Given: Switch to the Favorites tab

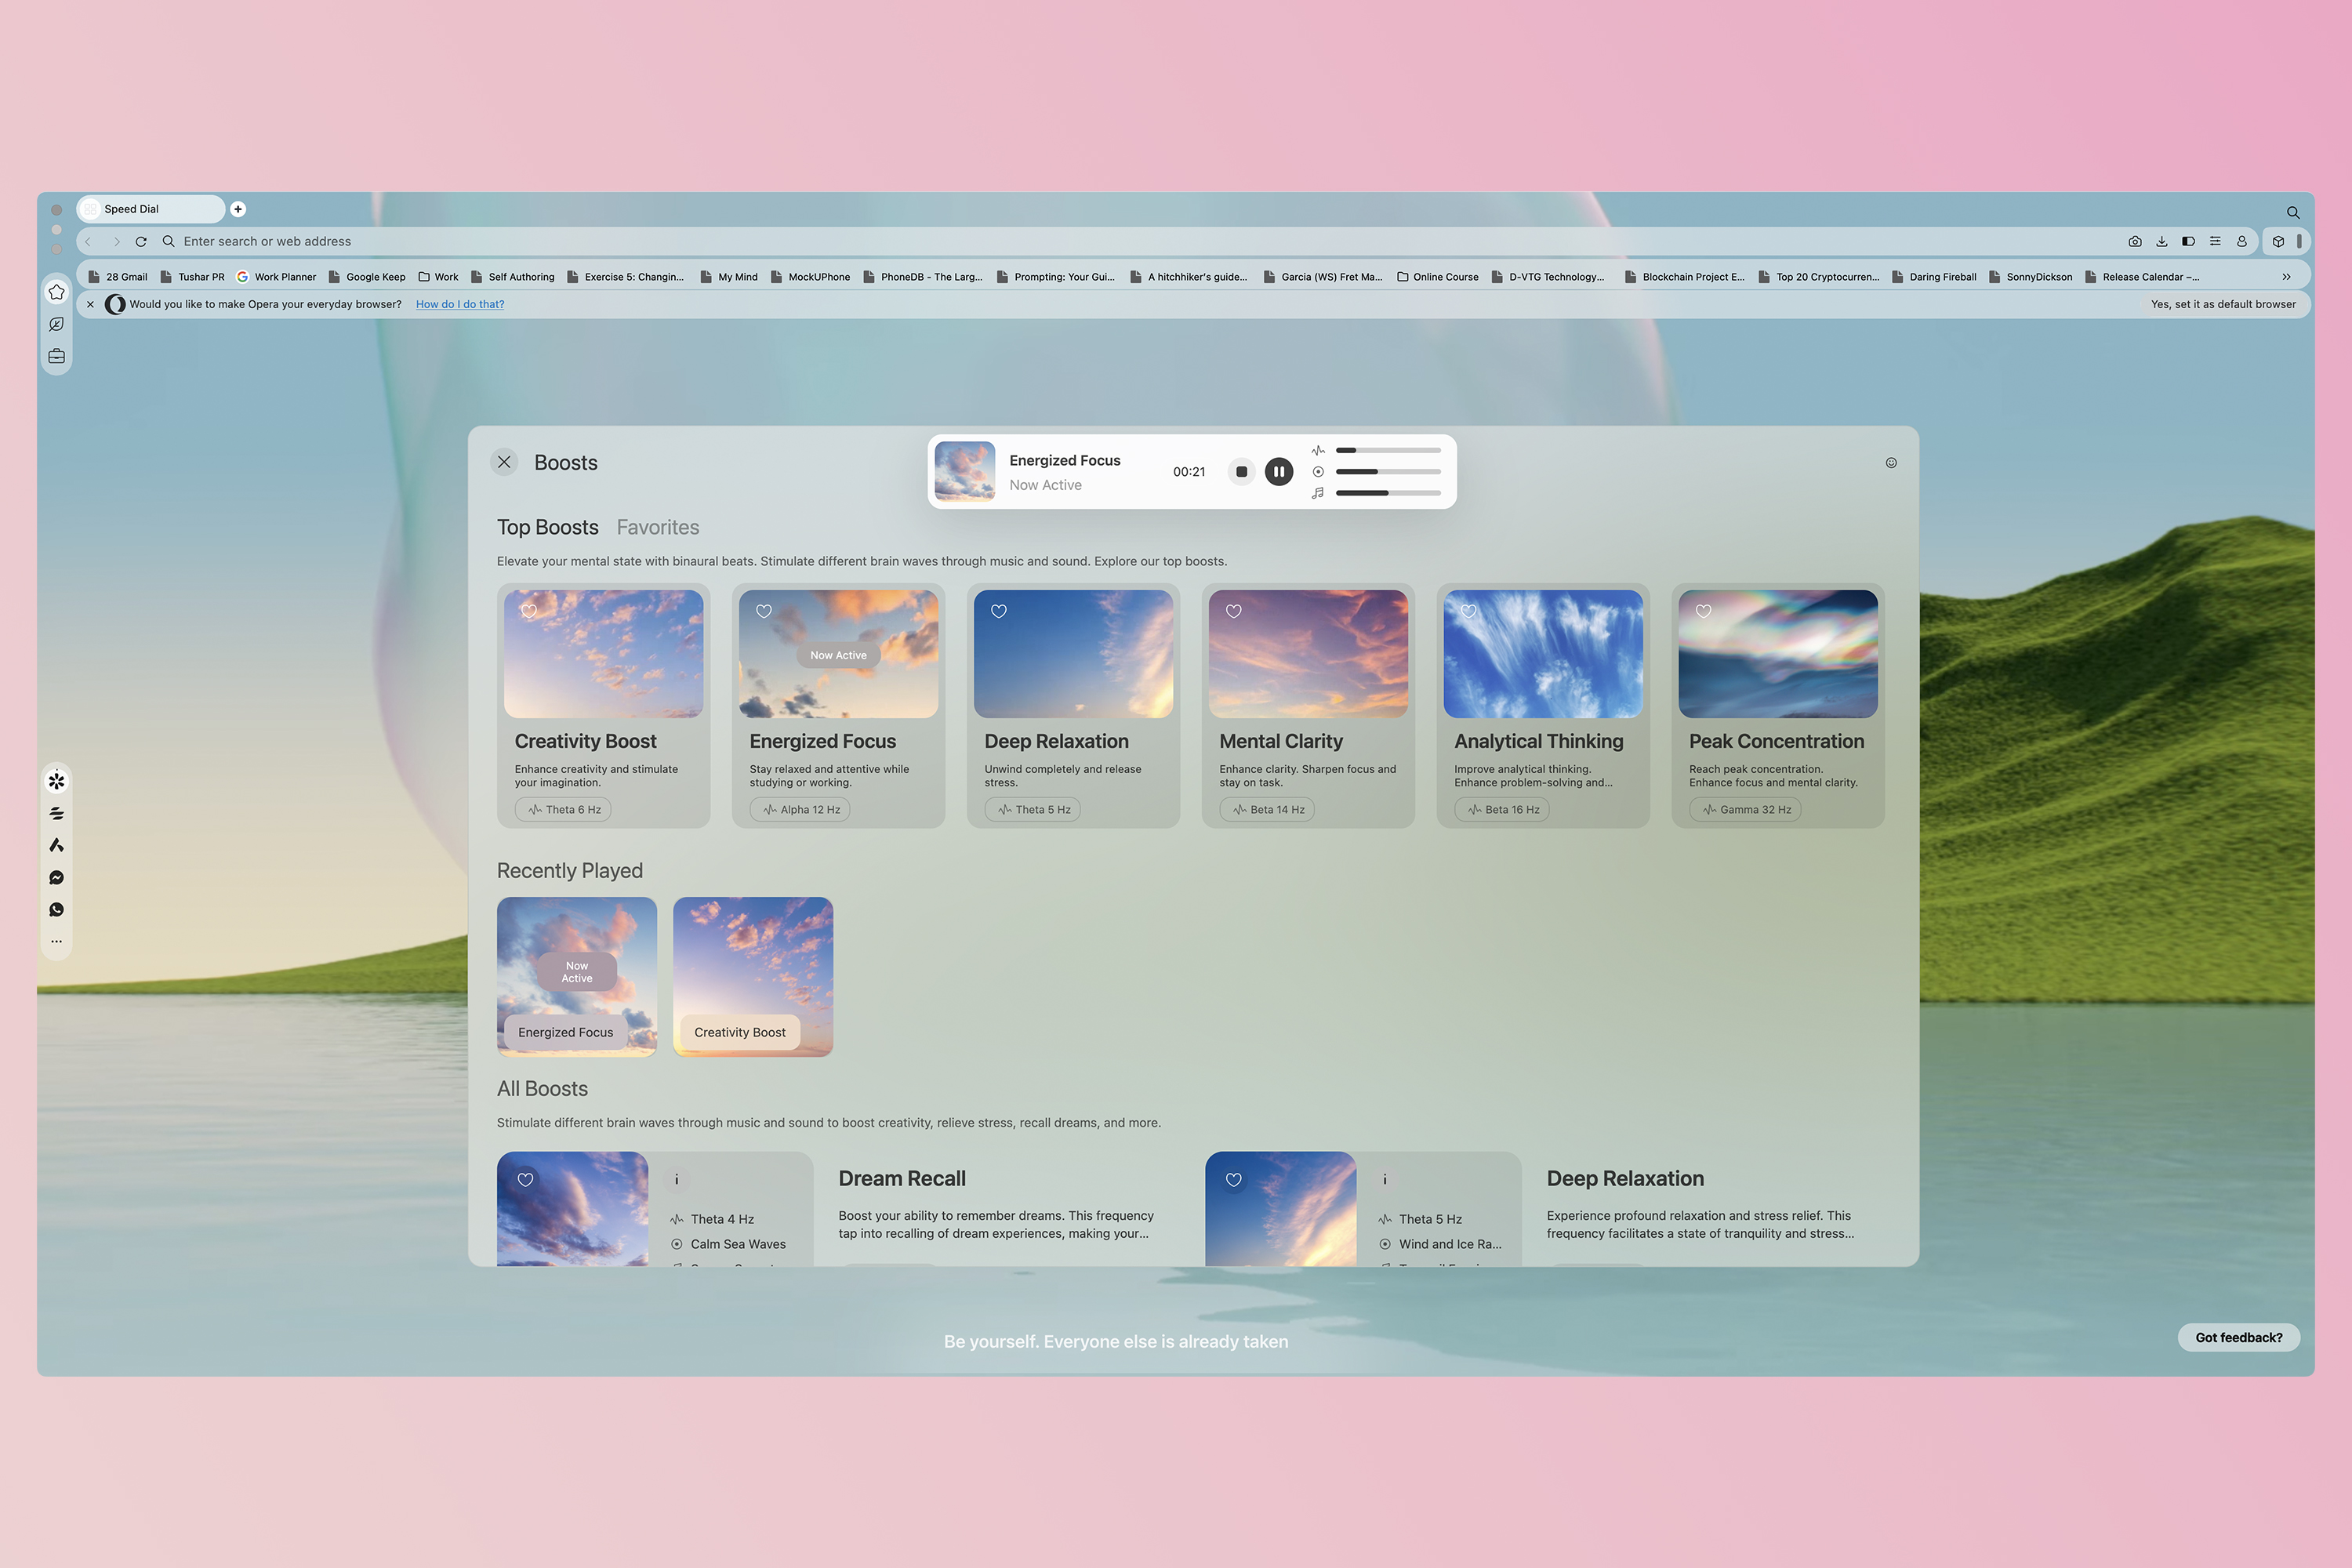Looking at the screenshot, I should tap(656, 527).
